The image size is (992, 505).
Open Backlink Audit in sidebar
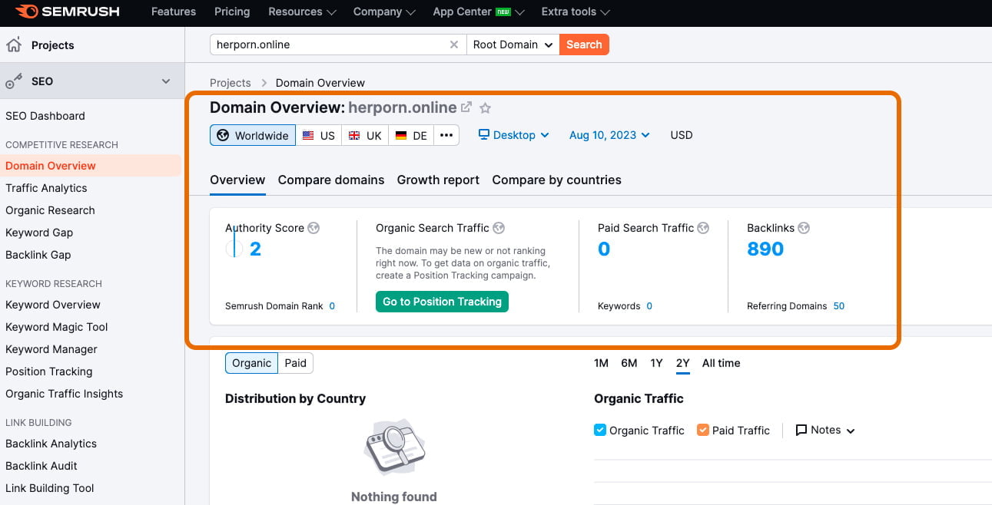(x=41, y=466)
